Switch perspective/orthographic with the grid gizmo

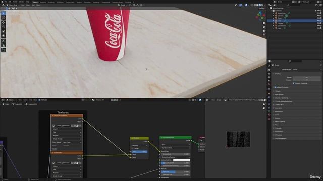pos(264,34)
